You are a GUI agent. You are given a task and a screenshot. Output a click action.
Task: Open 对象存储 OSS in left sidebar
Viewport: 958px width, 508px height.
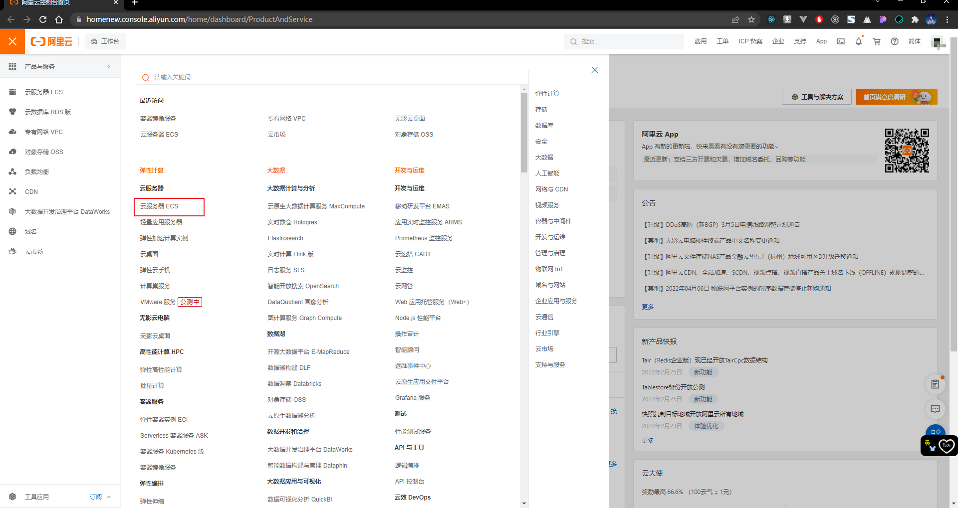[44, 152]
